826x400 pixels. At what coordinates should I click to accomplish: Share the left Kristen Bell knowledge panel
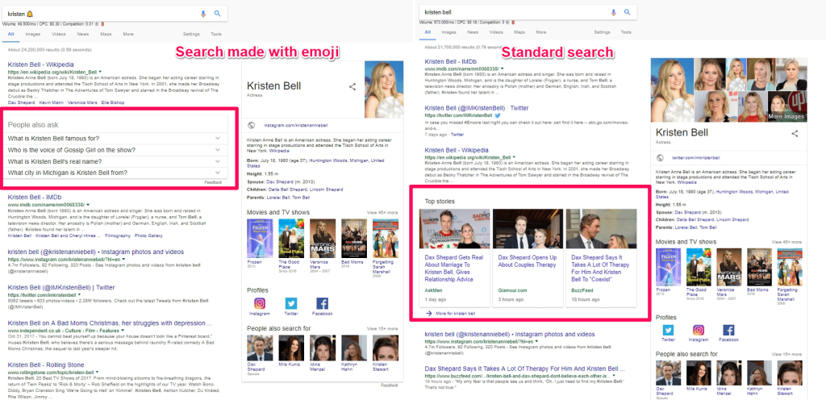click(353, 87)
